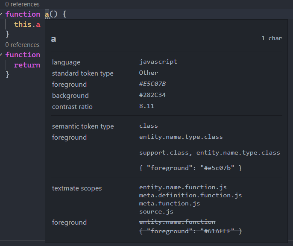Click the opening brace after 'a()'

[64, 14]
